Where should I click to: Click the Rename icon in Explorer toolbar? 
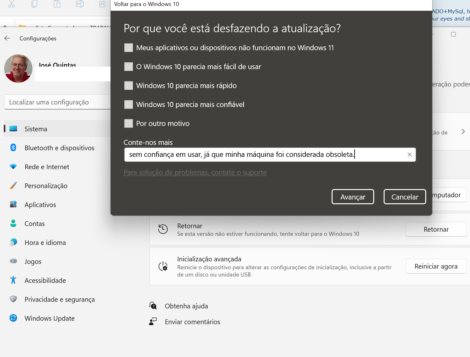pos(80,4)
